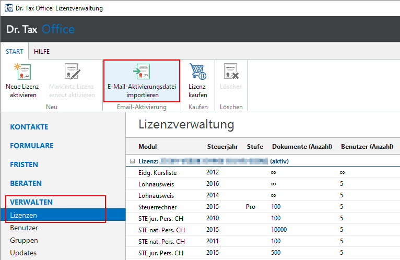Select STE jur. Pers. CH 2015 row

click(263, 253)
